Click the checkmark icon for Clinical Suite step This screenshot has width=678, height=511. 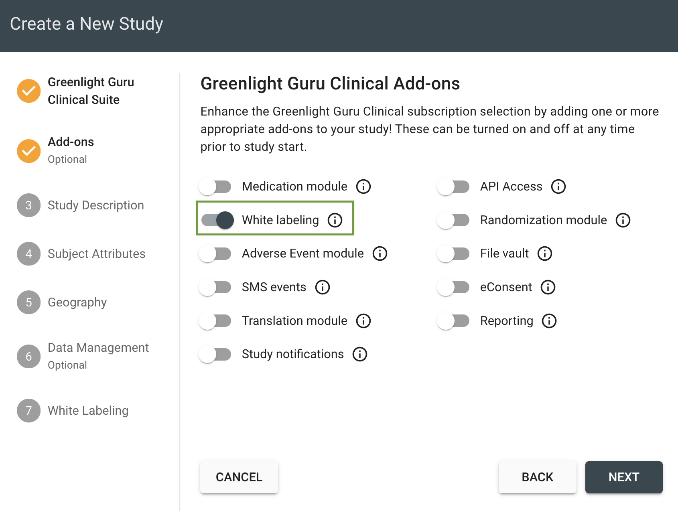click(x=28, y=91)
